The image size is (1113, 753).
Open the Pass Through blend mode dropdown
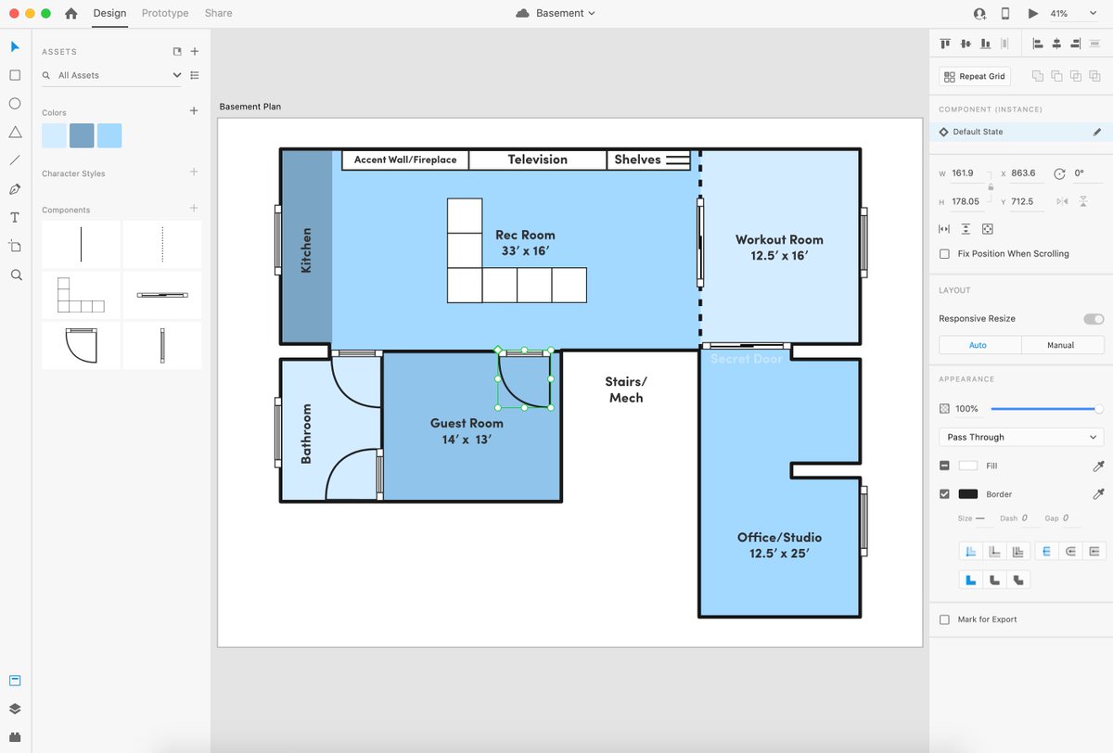(1021, 437)
